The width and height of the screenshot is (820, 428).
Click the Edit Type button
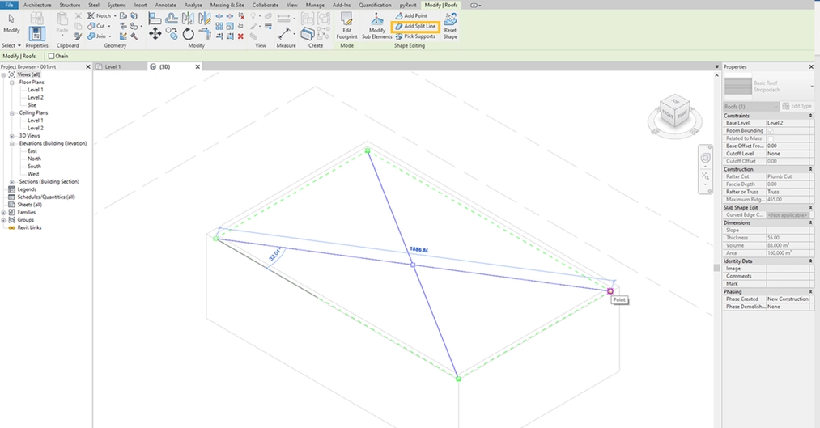(x=800, y=106)
